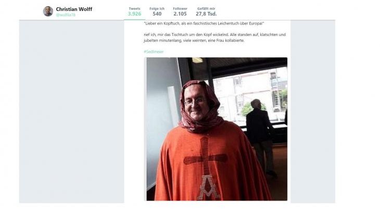Open the #Sedlmeier hashtag
Viewport: 380px width, 211px height.
[x=154, y=52]
